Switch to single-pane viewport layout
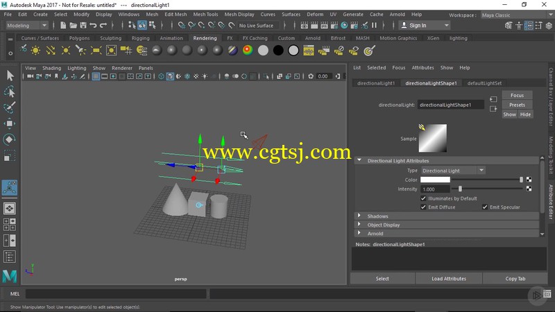 [10, 209]
